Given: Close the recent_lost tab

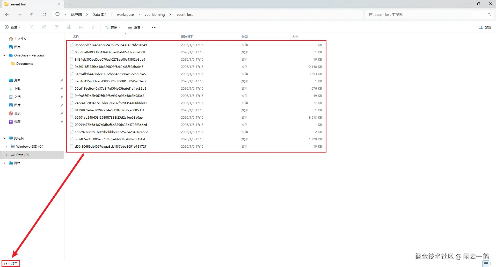Looking at the screenshot, I should click(x=59, y=4).
